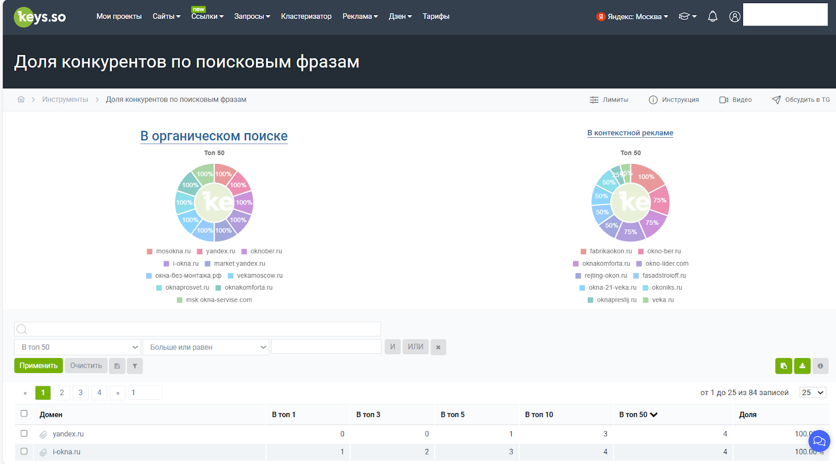This screenshot has height=464, width=836.
Task: Click green download export icon
Action: [802, 366]
